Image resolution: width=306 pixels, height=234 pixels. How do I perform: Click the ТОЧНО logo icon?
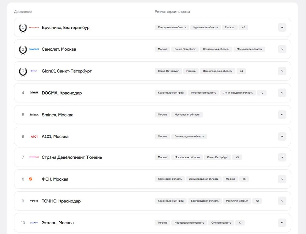click(34, 201)
